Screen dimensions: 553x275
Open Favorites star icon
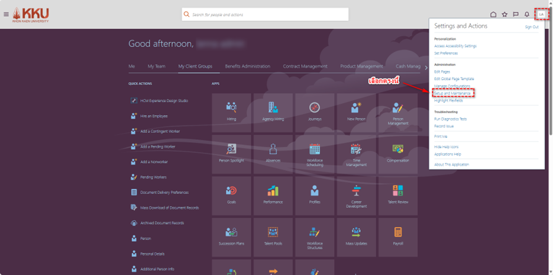[x=505, y=14]
